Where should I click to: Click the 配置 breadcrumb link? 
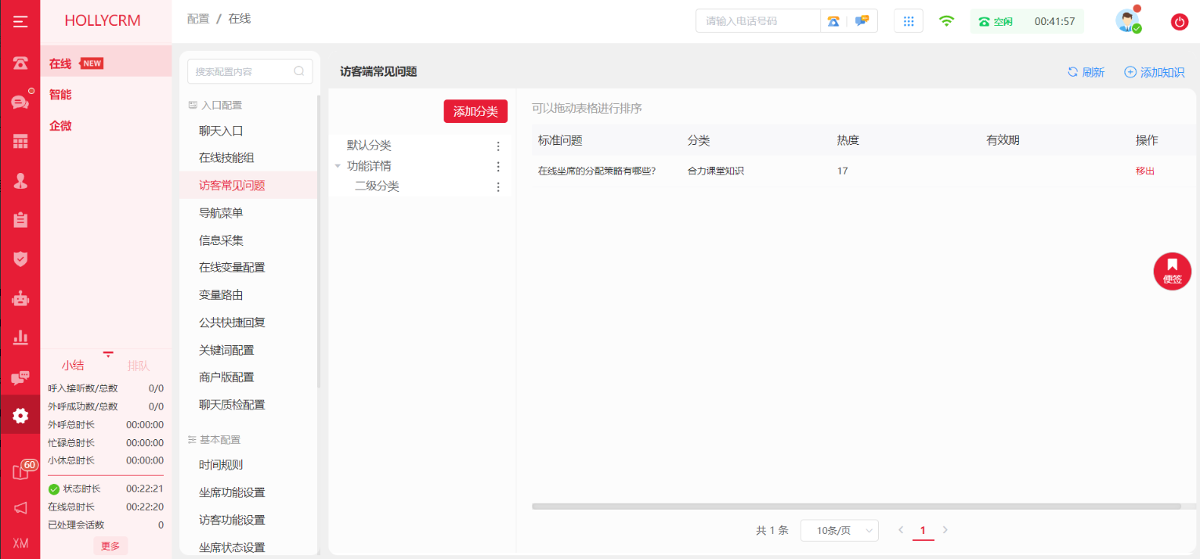click(198, 18)
